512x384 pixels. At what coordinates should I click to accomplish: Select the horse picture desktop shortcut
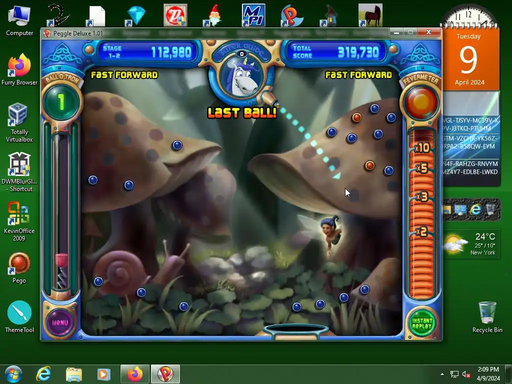pos(370,15)
